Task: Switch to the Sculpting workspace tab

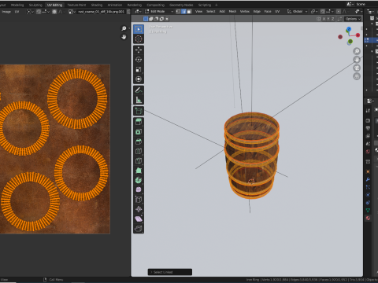Action: (x=35, y=5)
